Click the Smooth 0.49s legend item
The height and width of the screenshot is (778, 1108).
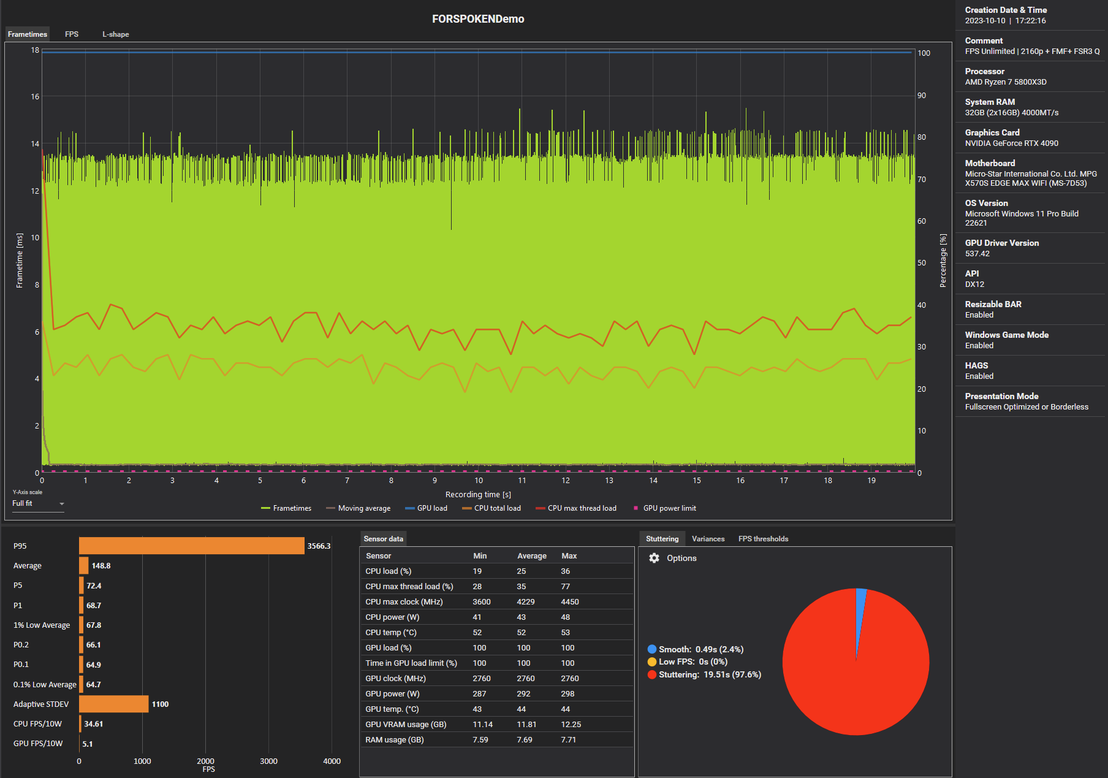coord(696,649)
